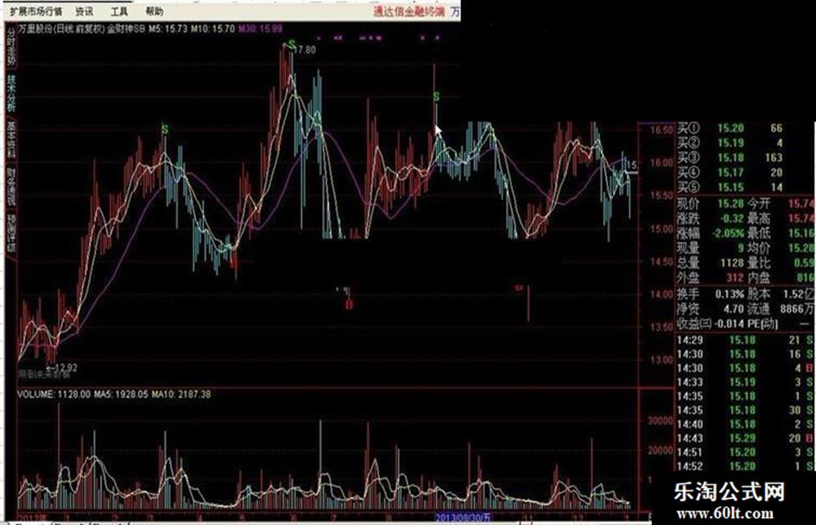Switch to the 预测评级 side tab
Image resolution: width=816 pixels, height=525 pixels.
(x=11, y=233)
